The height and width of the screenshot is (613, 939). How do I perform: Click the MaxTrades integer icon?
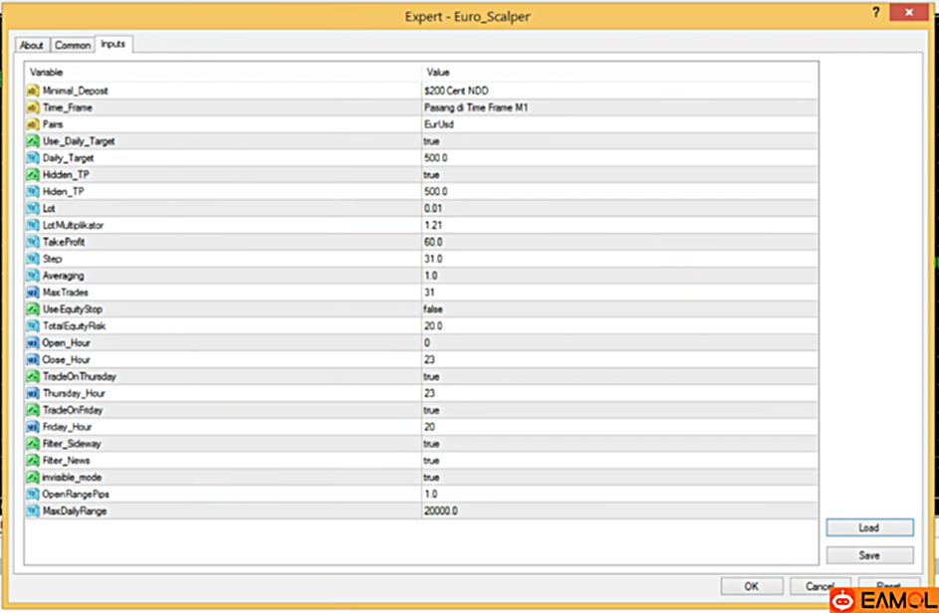(x=32, y=293)
